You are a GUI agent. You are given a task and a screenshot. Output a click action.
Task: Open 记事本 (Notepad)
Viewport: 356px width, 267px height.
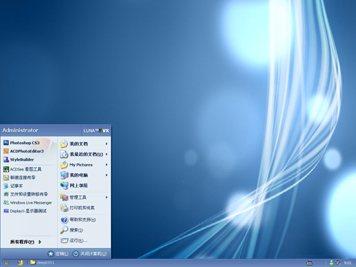click(x=13, y=186)
